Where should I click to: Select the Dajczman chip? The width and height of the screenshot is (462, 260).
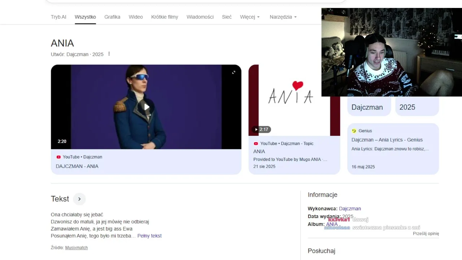point(369,107)
